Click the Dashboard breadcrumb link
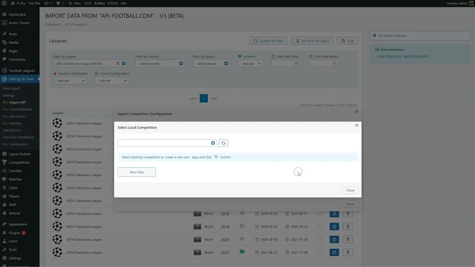Screen dimensions: 475x267 (x=53, y=24)
